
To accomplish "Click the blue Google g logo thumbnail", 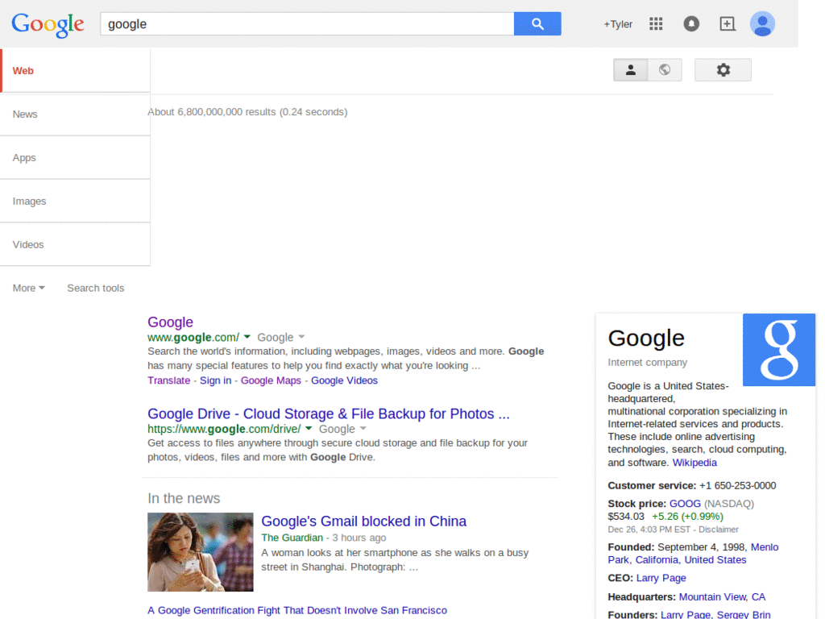I will tap(779, 350).
